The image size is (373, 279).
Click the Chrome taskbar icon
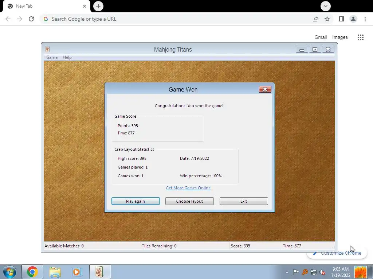point(32,272)
